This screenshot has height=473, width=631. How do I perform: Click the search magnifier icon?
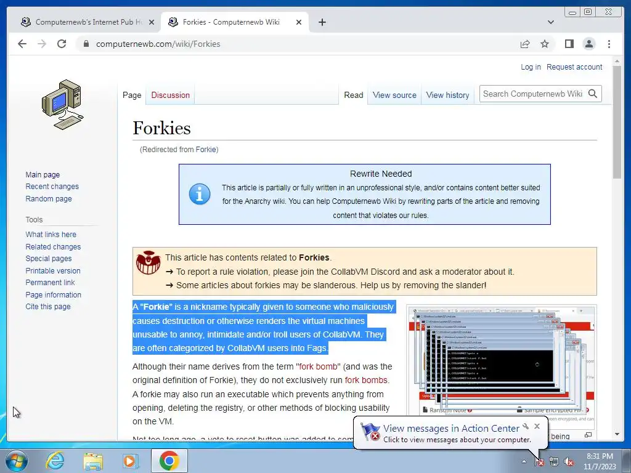point(593,94)
